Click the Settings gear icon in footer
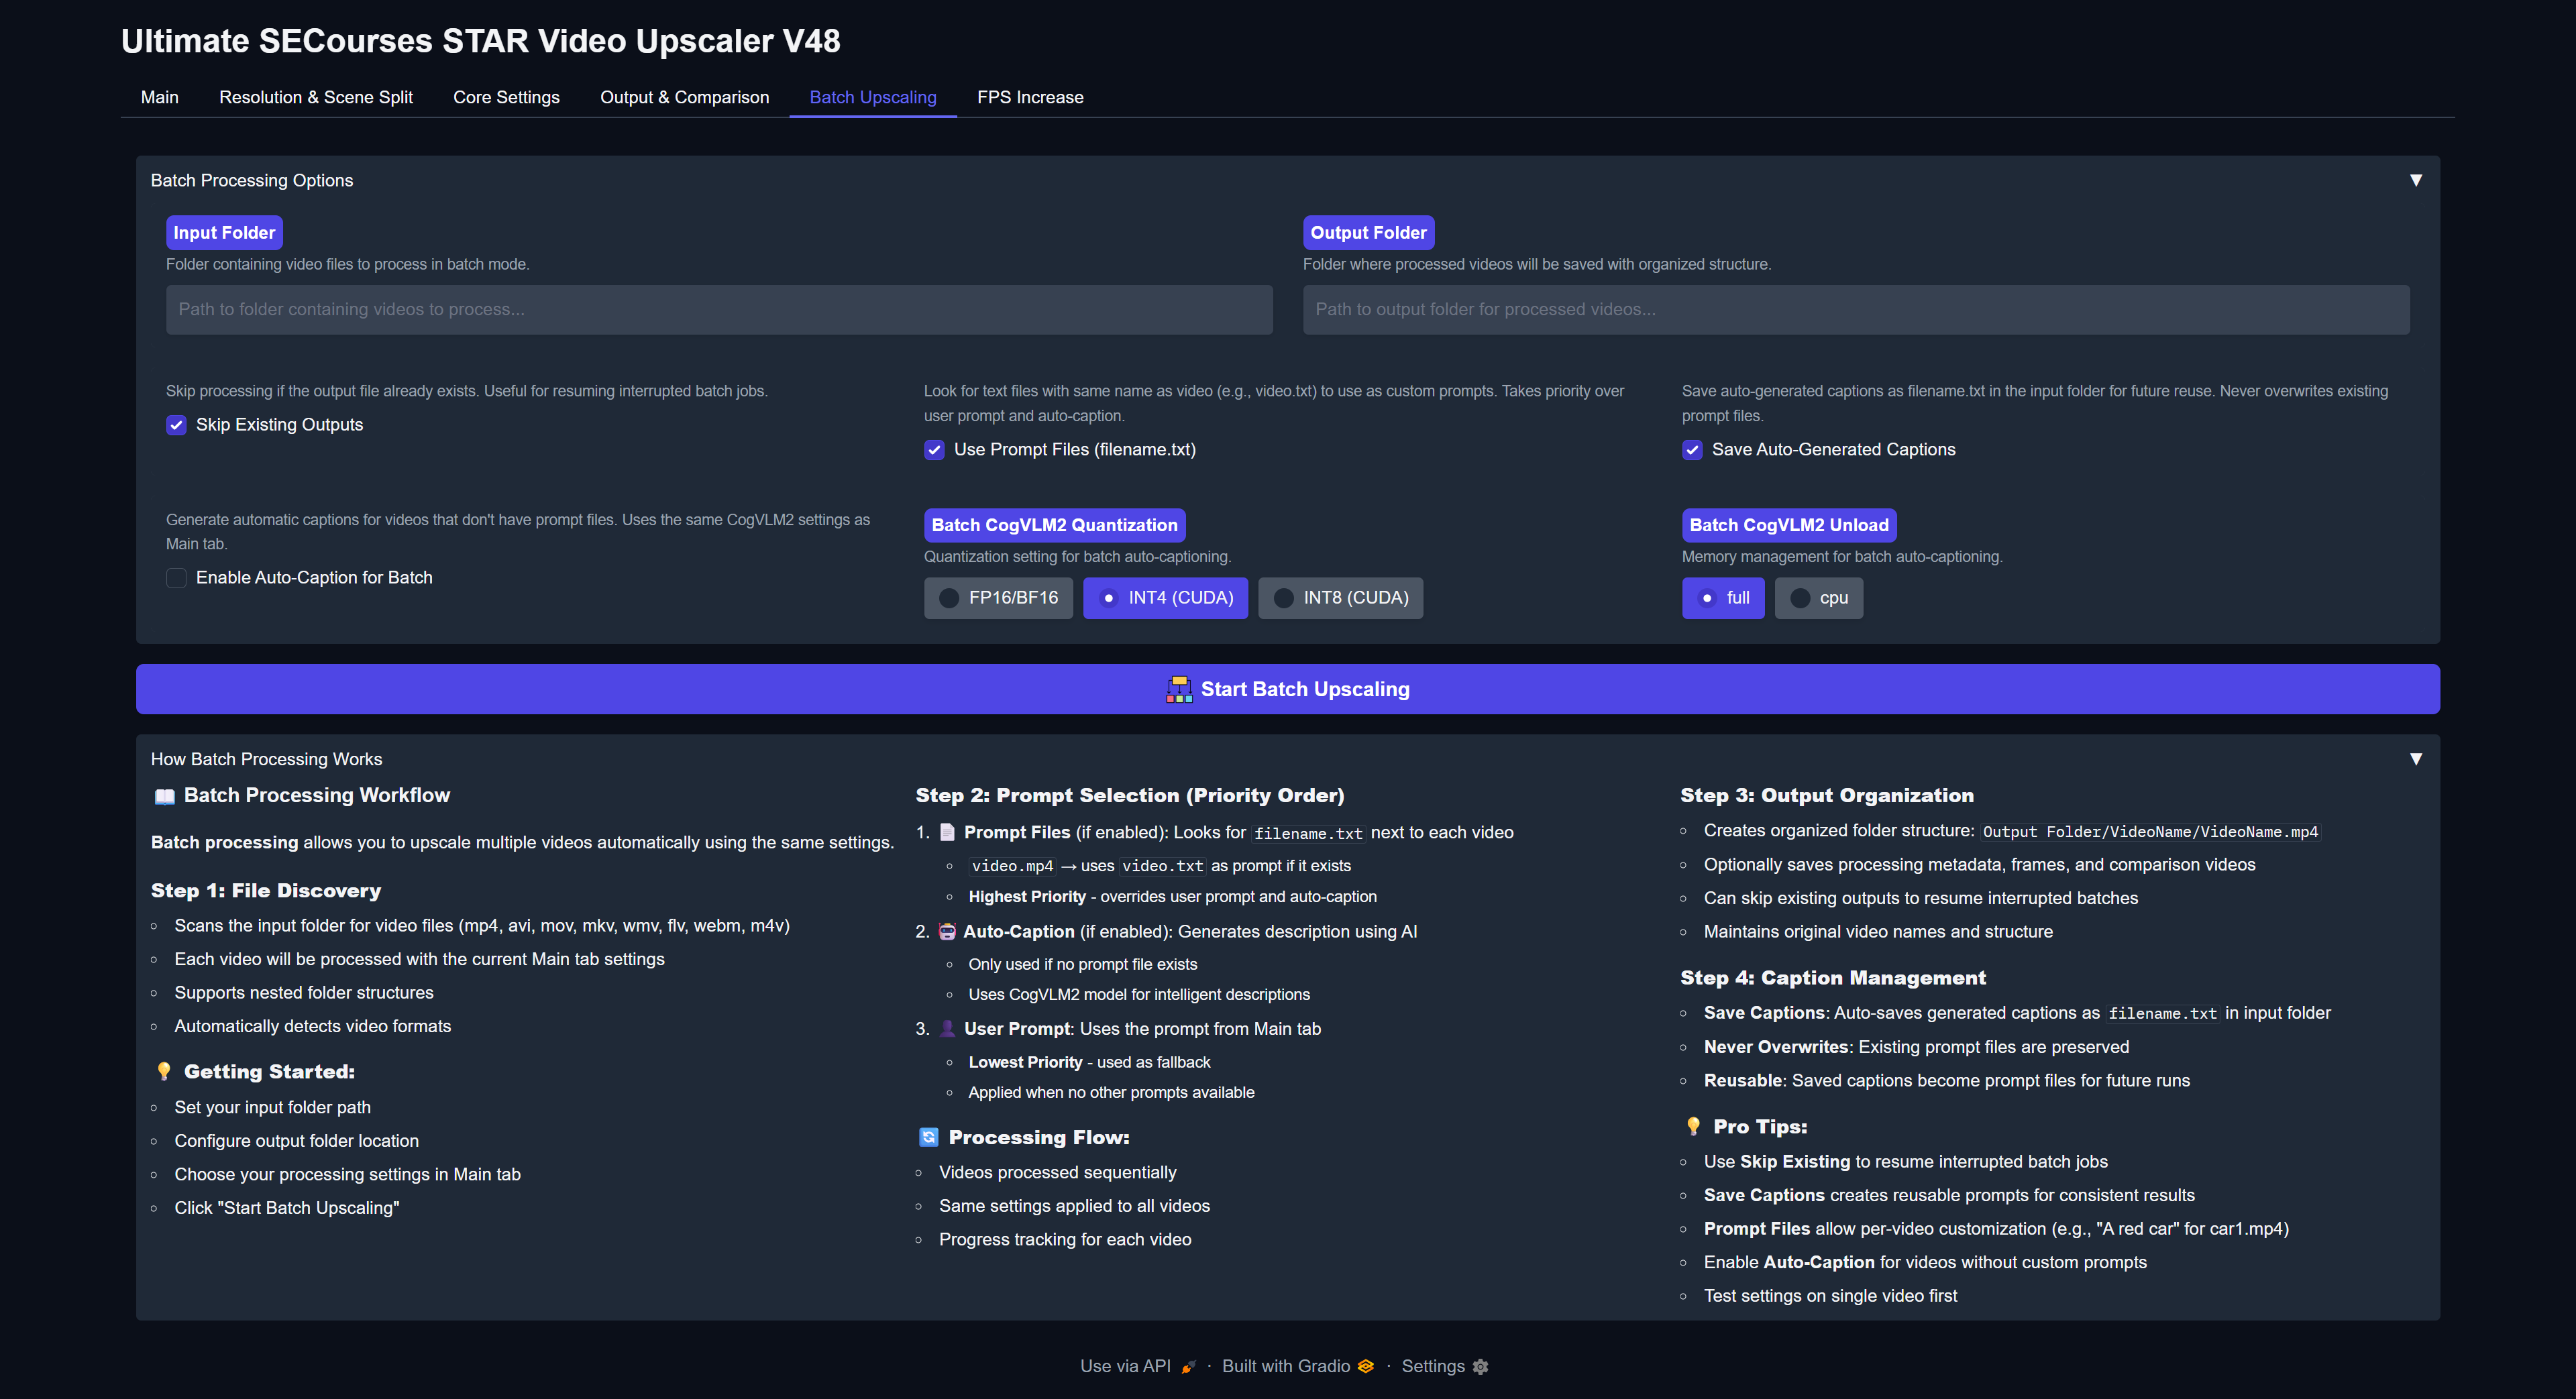Viewport: 2576px width, 1399px height. click(1481, 1366)
